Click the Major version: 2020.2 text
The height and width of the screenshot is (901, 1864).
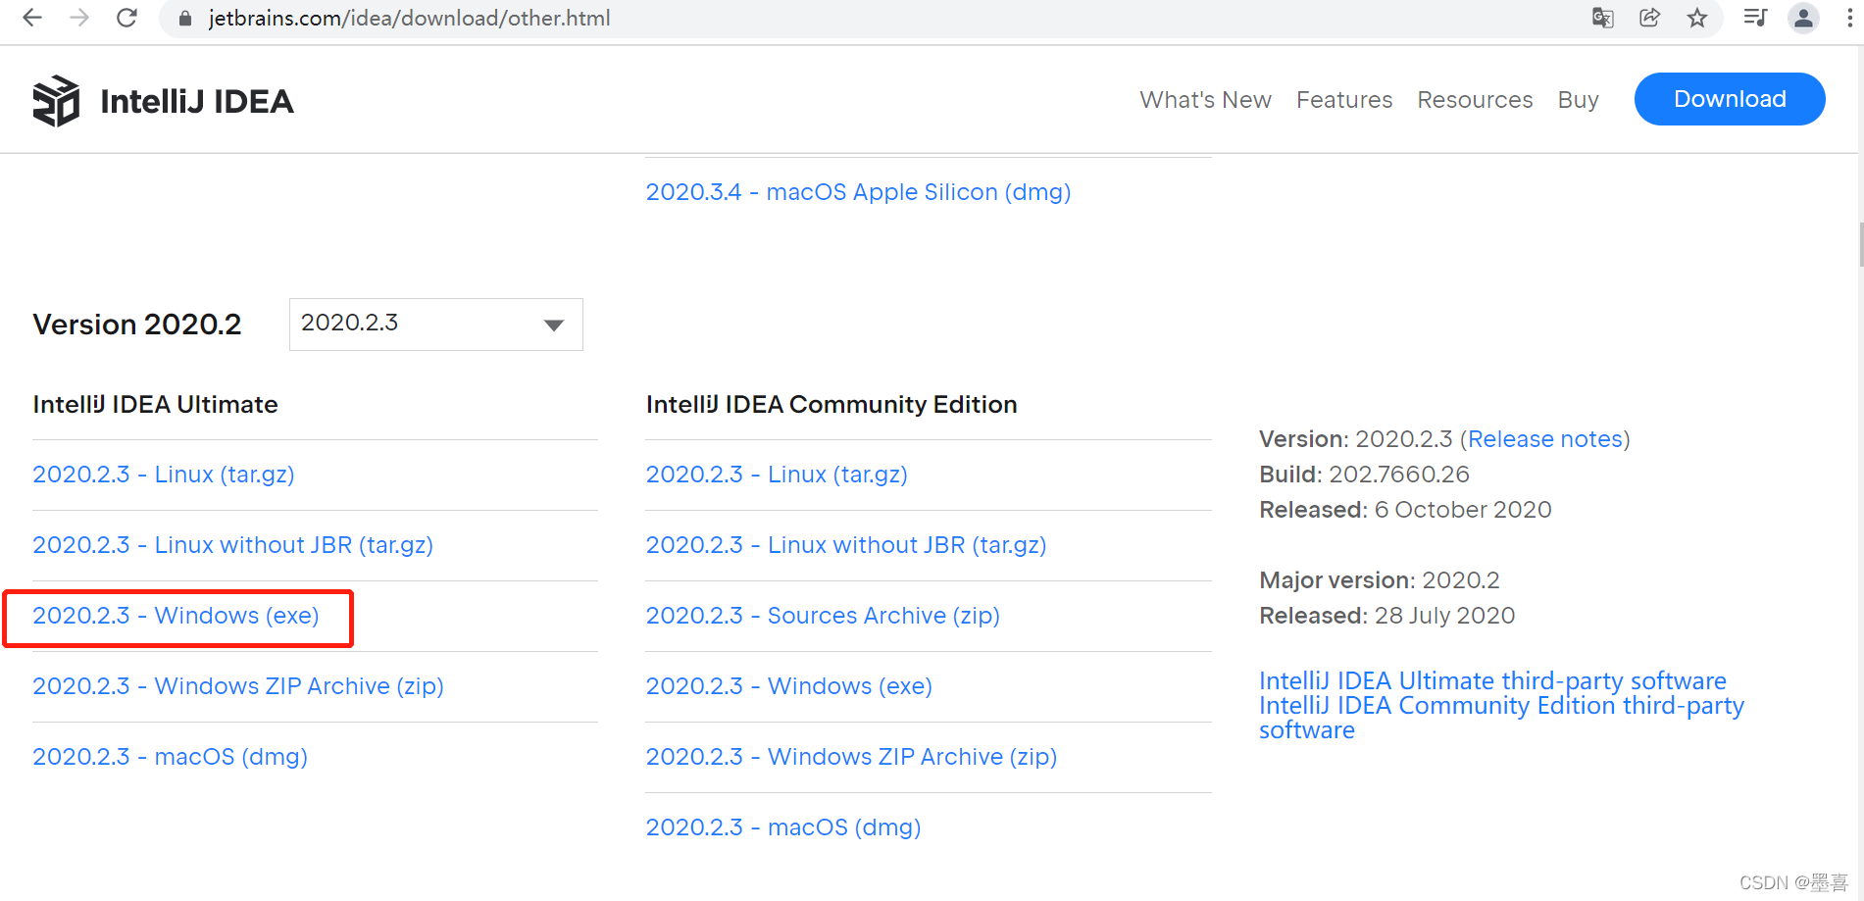pyautogui.click(x=1379, y=580)
